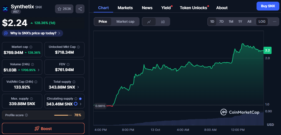Viewport: 281px width, 135px height.
Task: Switch to candlestick chart icon
Action: click(x=163, y=22)
